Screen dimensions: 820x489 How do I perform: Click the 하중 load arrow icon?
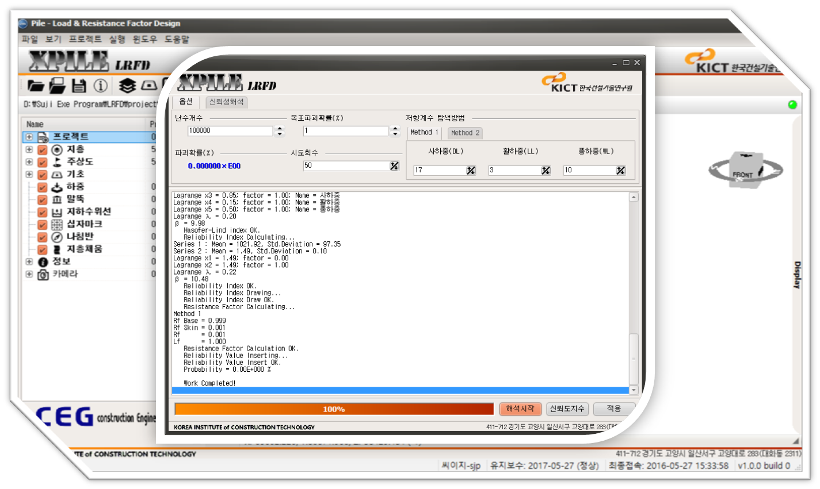point(57,187)
